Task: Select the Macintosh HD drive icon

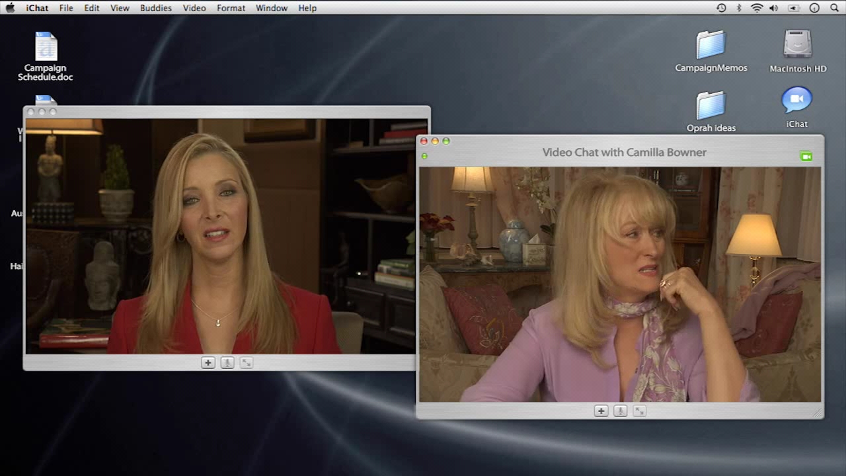Action: point(798,51)
